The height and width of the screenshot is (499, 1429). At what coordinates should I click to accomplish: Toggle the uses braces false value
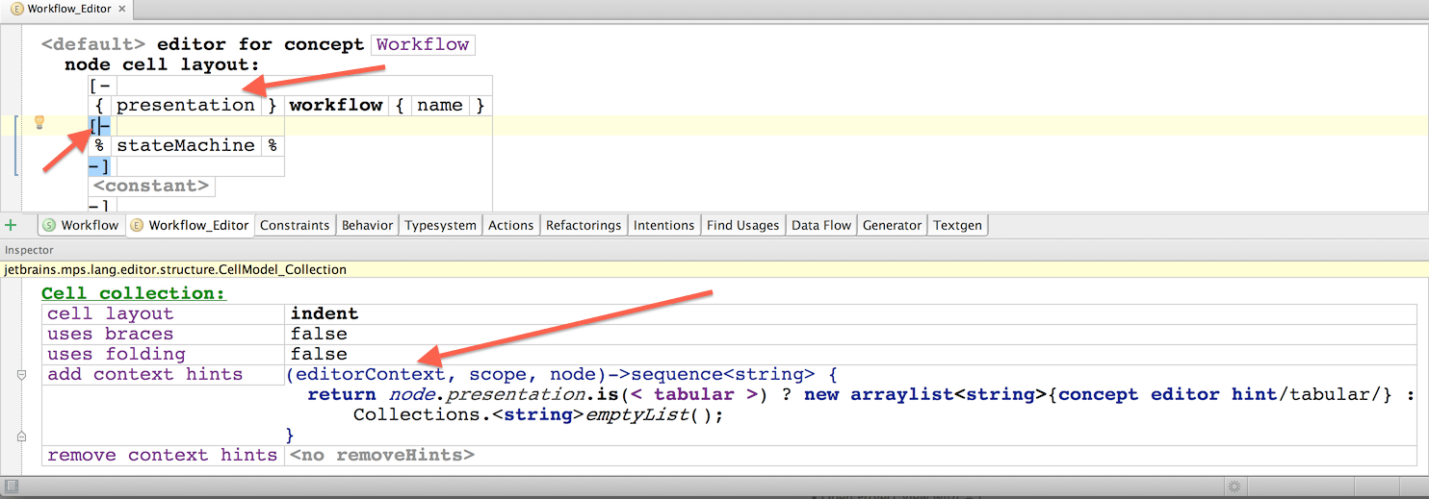319,334
